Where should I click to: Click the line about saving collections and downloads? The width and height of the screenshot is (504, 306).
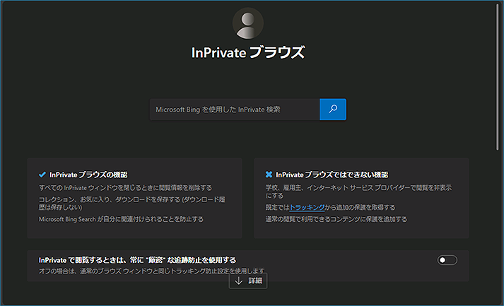(x=132, y=204)
